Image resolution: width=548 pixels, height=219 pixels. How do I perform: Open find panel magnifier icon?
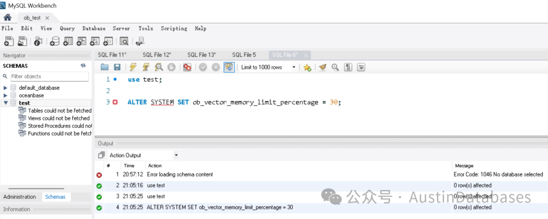pos(335,67)
